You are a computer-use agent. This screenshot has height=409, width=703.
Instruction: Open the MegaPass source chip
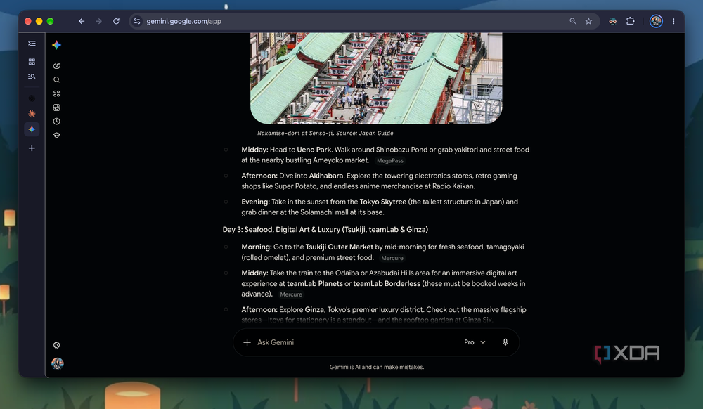(390, 161)
